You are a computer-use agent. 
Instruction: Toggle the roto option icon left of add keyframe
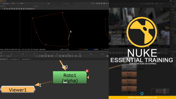pyautogui.click(x=19, y=9)
